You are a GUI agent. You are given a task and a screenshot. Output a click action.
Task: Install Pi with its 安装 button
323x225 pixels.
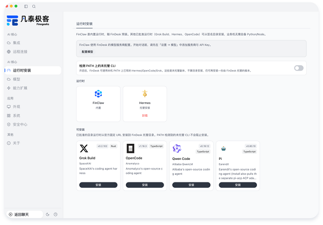[238, 185]
